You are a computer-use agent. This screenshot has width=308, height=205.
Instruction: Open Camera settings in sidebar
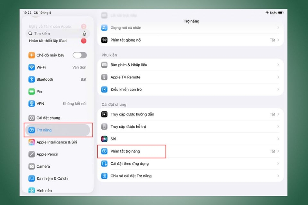pyautogui.click(x=57, y=167)
